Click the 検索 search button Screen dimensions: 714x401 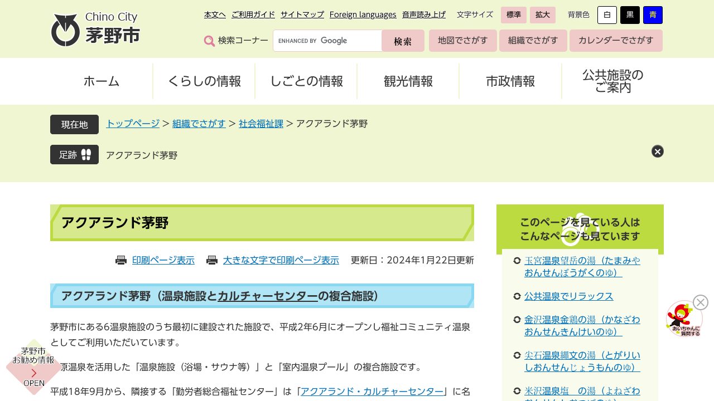(403, 41)
